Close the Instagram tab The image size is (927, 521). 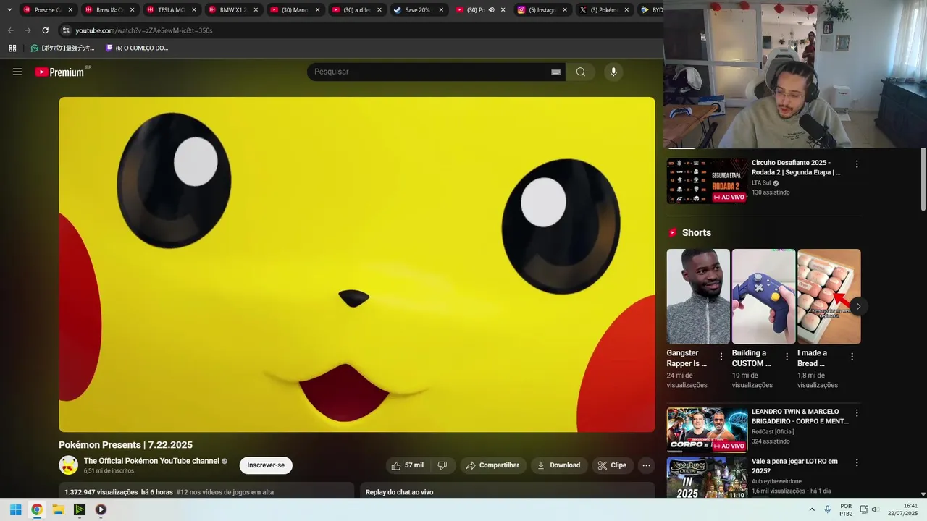(x=565, y=10)
